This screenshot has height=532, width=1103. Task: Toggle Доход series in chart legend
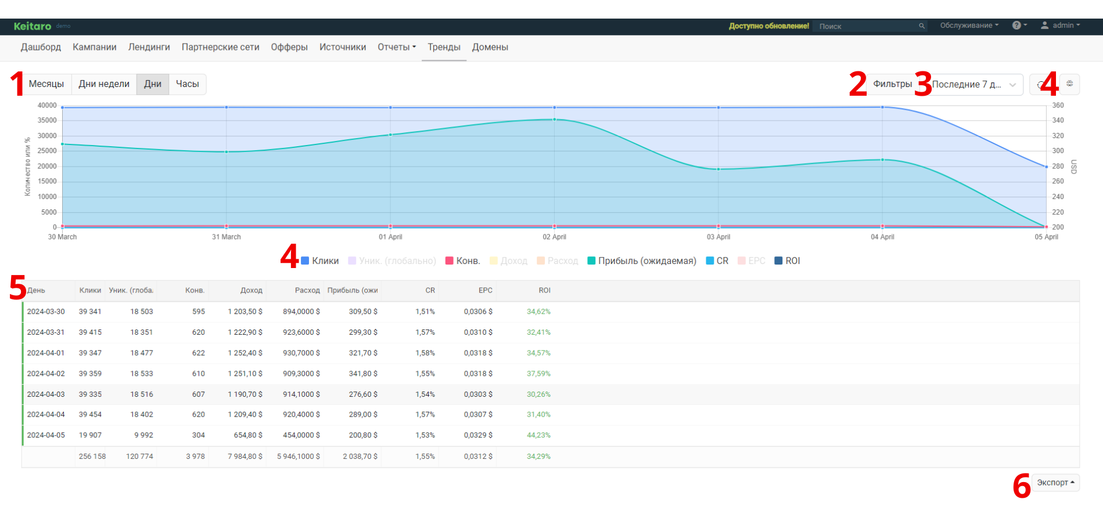(x=508, y=261)
